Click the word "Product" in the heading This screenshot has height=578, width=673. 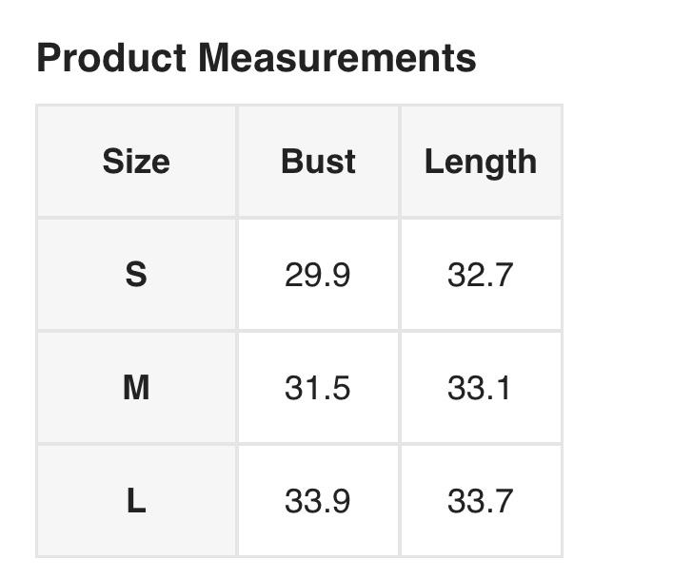110,58
